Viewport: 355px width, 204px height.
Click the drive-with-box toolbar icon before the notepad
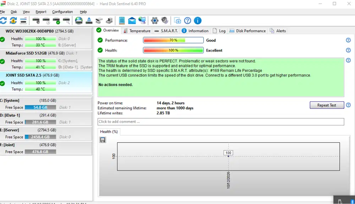tap(109, 21)
